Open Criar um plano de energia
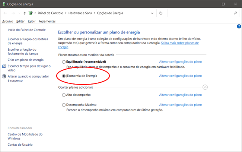 point(25,60)
